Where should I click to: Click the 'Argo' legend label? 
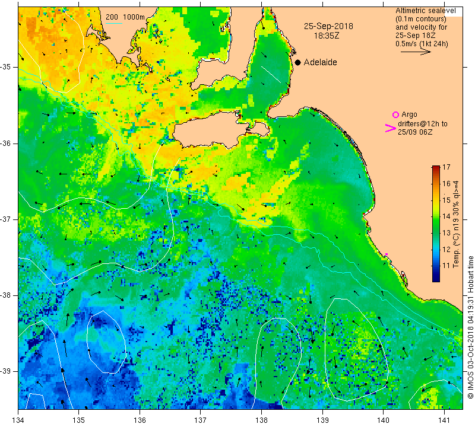tap(409, 114)
